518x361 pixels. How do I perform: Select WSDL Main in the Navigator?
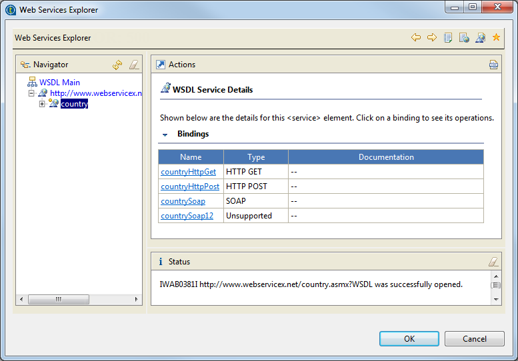tap(59, 83)
